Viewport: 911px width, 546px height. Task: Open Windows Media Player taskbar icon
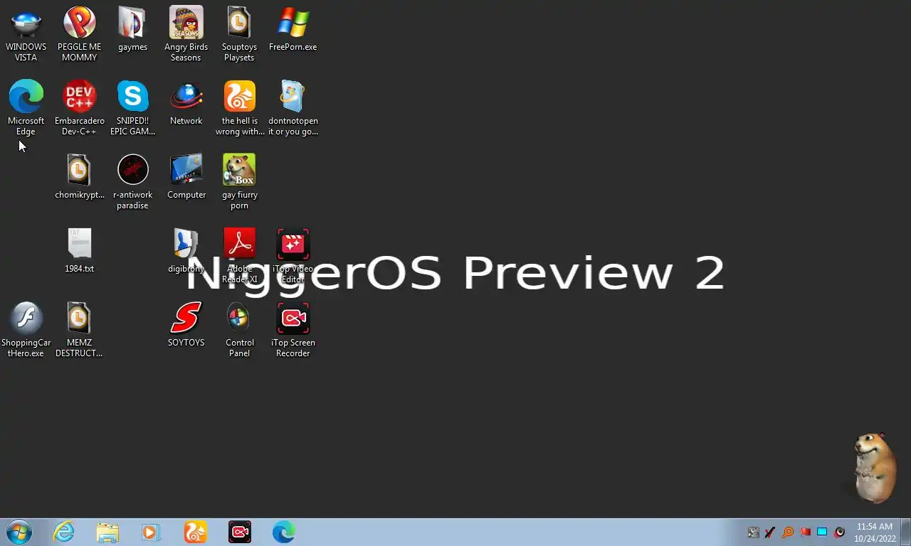click(x=151, y=532)
